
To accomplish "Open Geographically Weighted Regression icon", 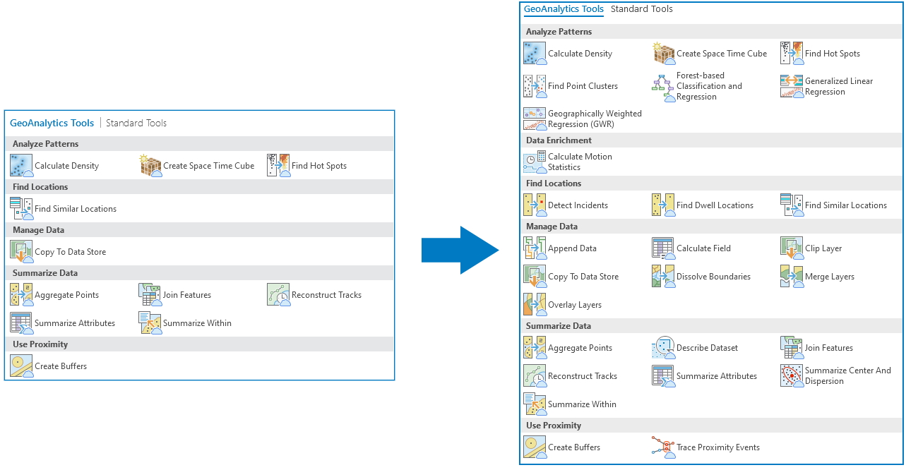I will coord(535,119).
